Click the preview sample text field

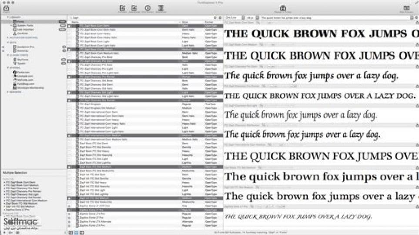click(335, 18)
